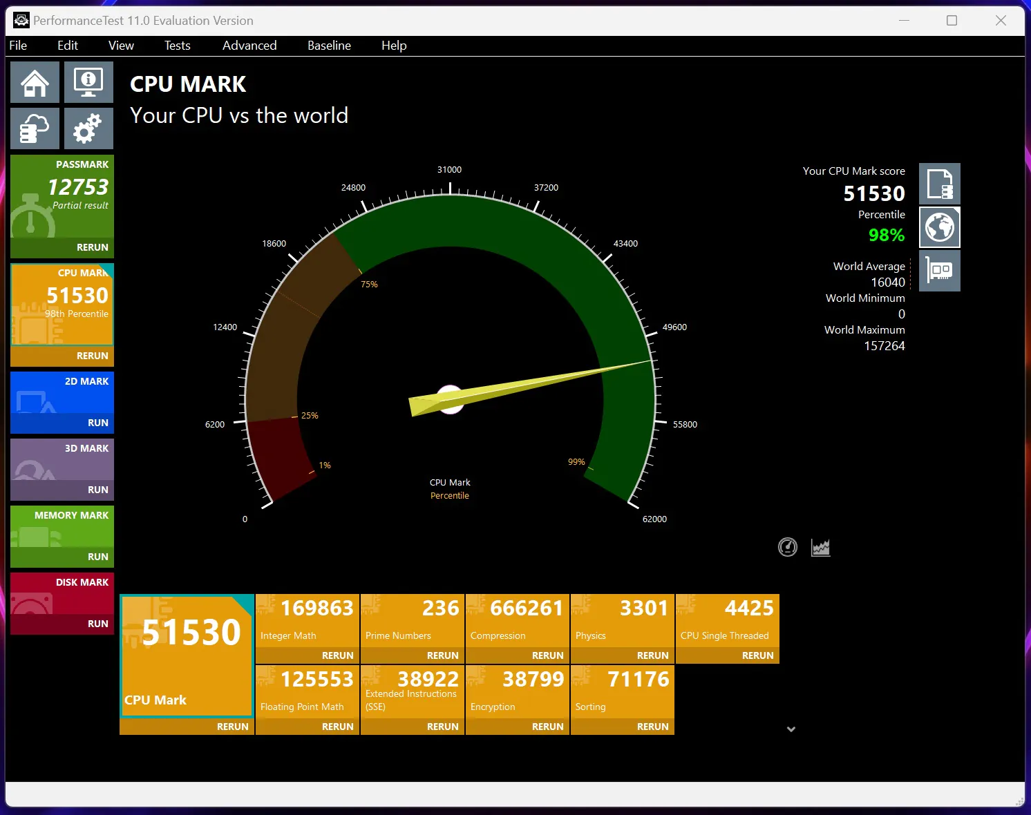Image resolution: width=1031 pixels, height=815 pixels.
Task: Select the hardware card comparison icon
Action: pyautogui.click(x=940, y=271)
